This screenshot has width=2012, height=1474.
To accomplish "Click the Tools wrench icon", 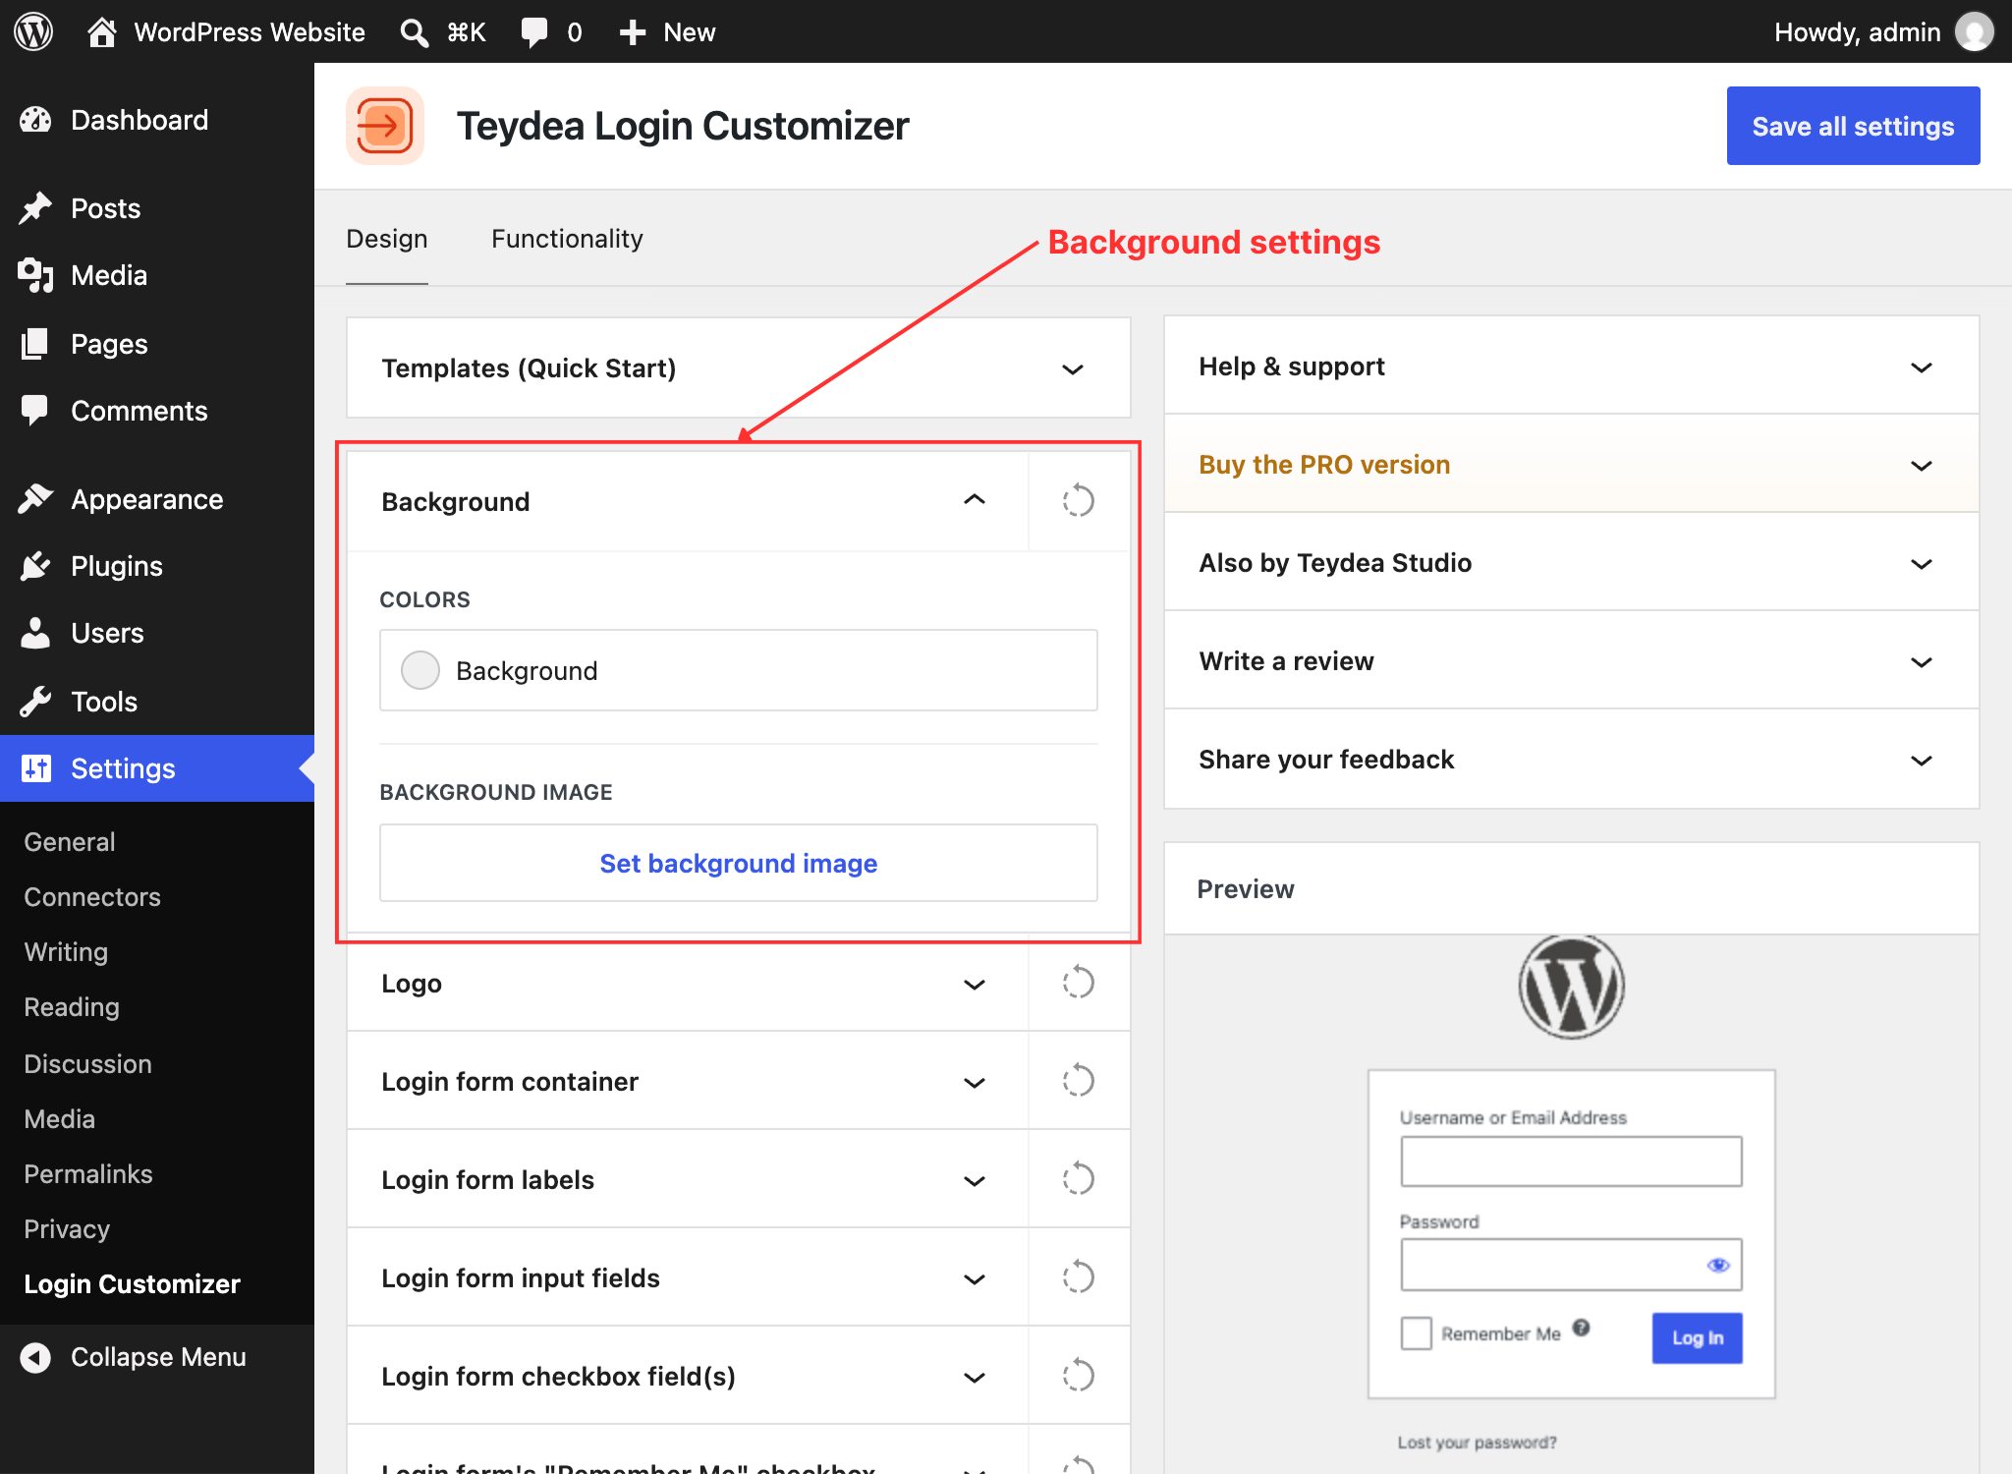I will (35, 702).
